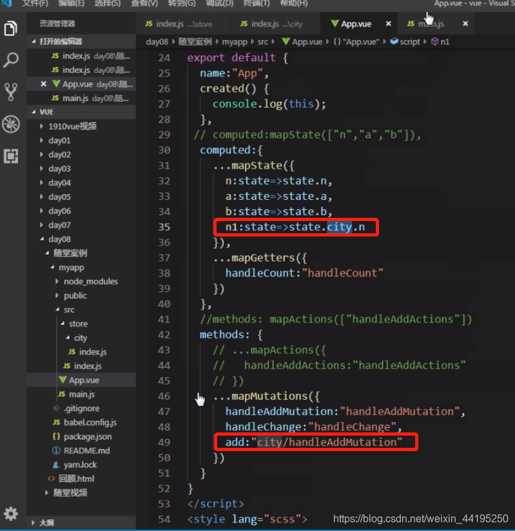Switch to index.js ...\store tab

(x=183, y=24)
